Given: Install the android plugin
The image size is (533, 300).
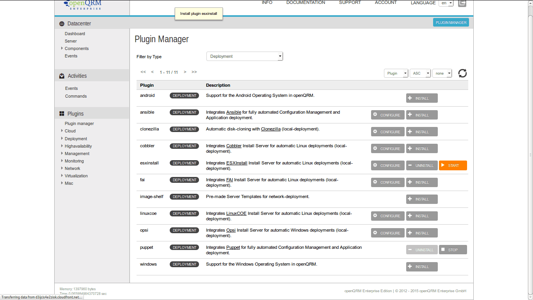Looking at the screenshot, I should (x=422, y=98).
